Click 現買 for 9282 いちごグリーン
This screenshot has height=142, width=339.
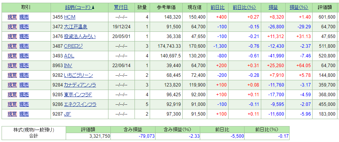pos(12,75)
